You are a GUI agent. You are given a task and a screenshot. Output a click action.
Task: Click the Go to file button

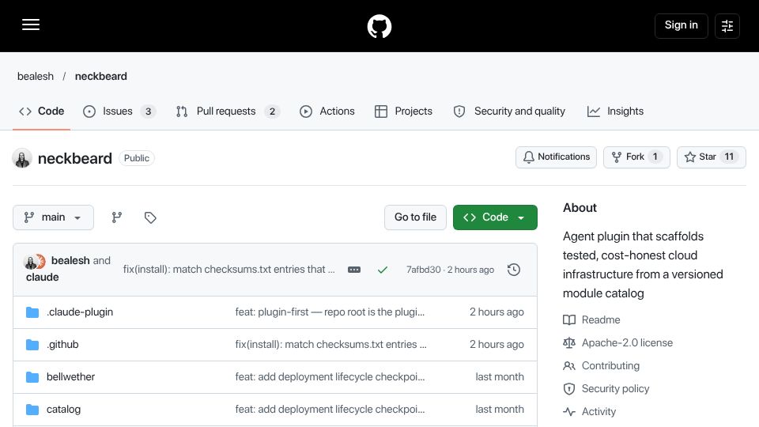point(415,217)
